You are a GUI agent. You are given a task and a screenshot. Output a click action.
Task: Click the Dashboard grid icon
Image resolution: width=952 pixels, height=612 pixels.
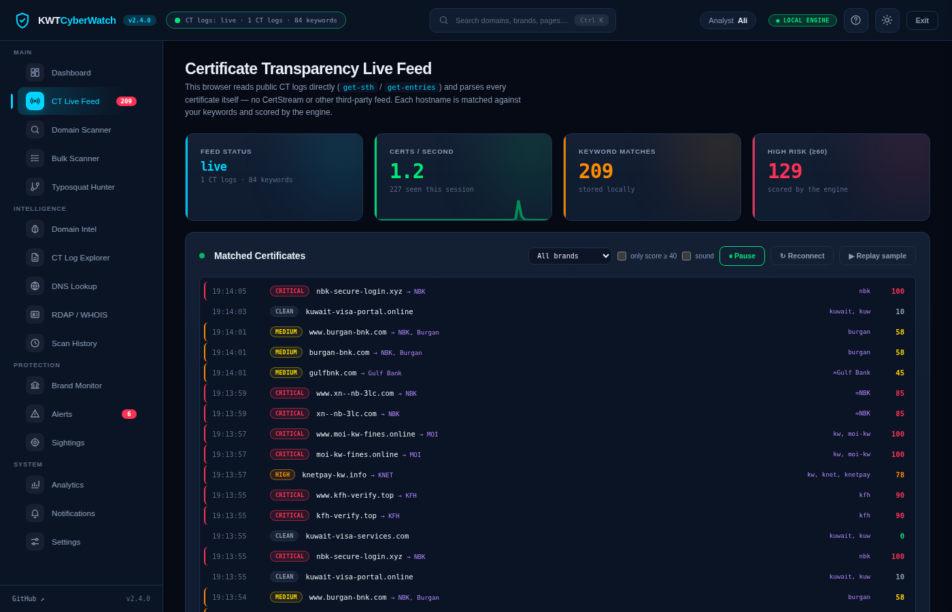click(x=35, y=73)
